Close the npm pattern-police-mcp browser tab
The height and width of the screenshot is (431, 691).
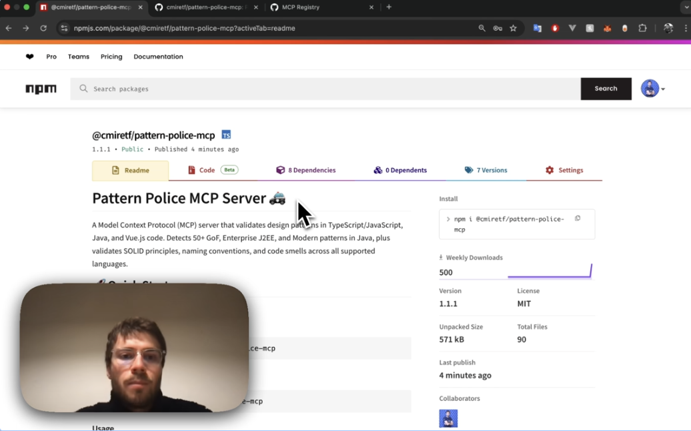140,7
